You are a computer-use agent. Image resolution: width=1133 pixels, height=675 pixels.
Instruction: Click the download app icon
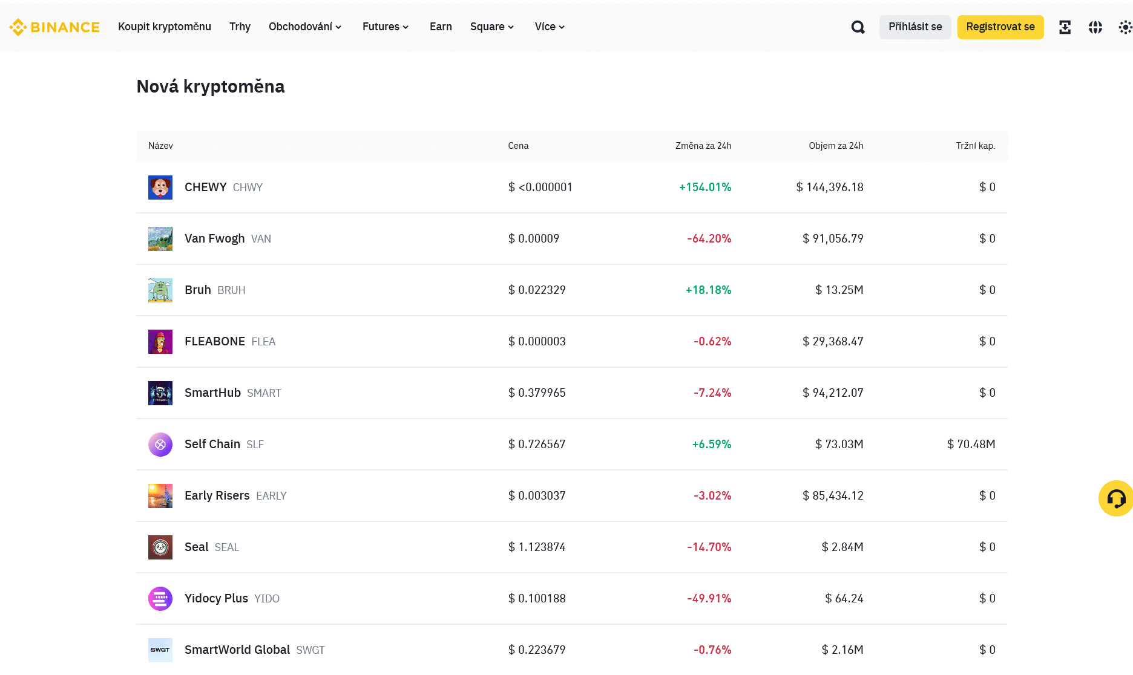tap(1065, 27)
